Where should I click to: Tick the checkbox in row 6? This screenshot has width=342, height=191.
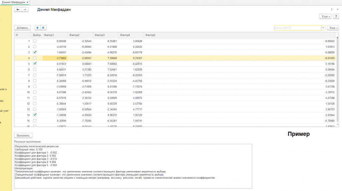coord(35,69)
